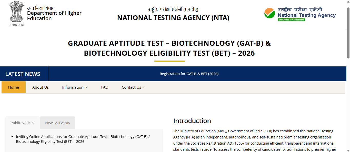The height and width of the screenshot is (152, 350).
Task: Open the FAQ page
Action: 105,87
